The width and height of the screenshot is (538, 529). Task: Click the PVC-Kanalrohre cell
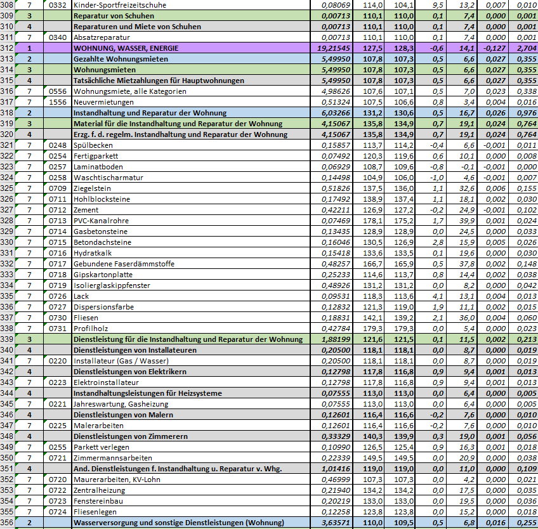190,221
